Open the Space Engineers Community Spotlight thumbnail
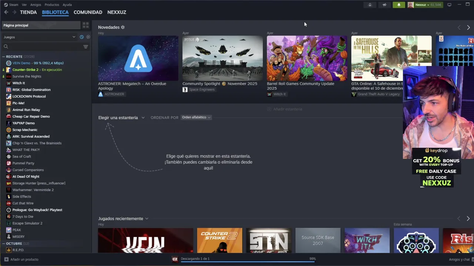Screen dimensions: 474x266 click(x=223, y=58)
